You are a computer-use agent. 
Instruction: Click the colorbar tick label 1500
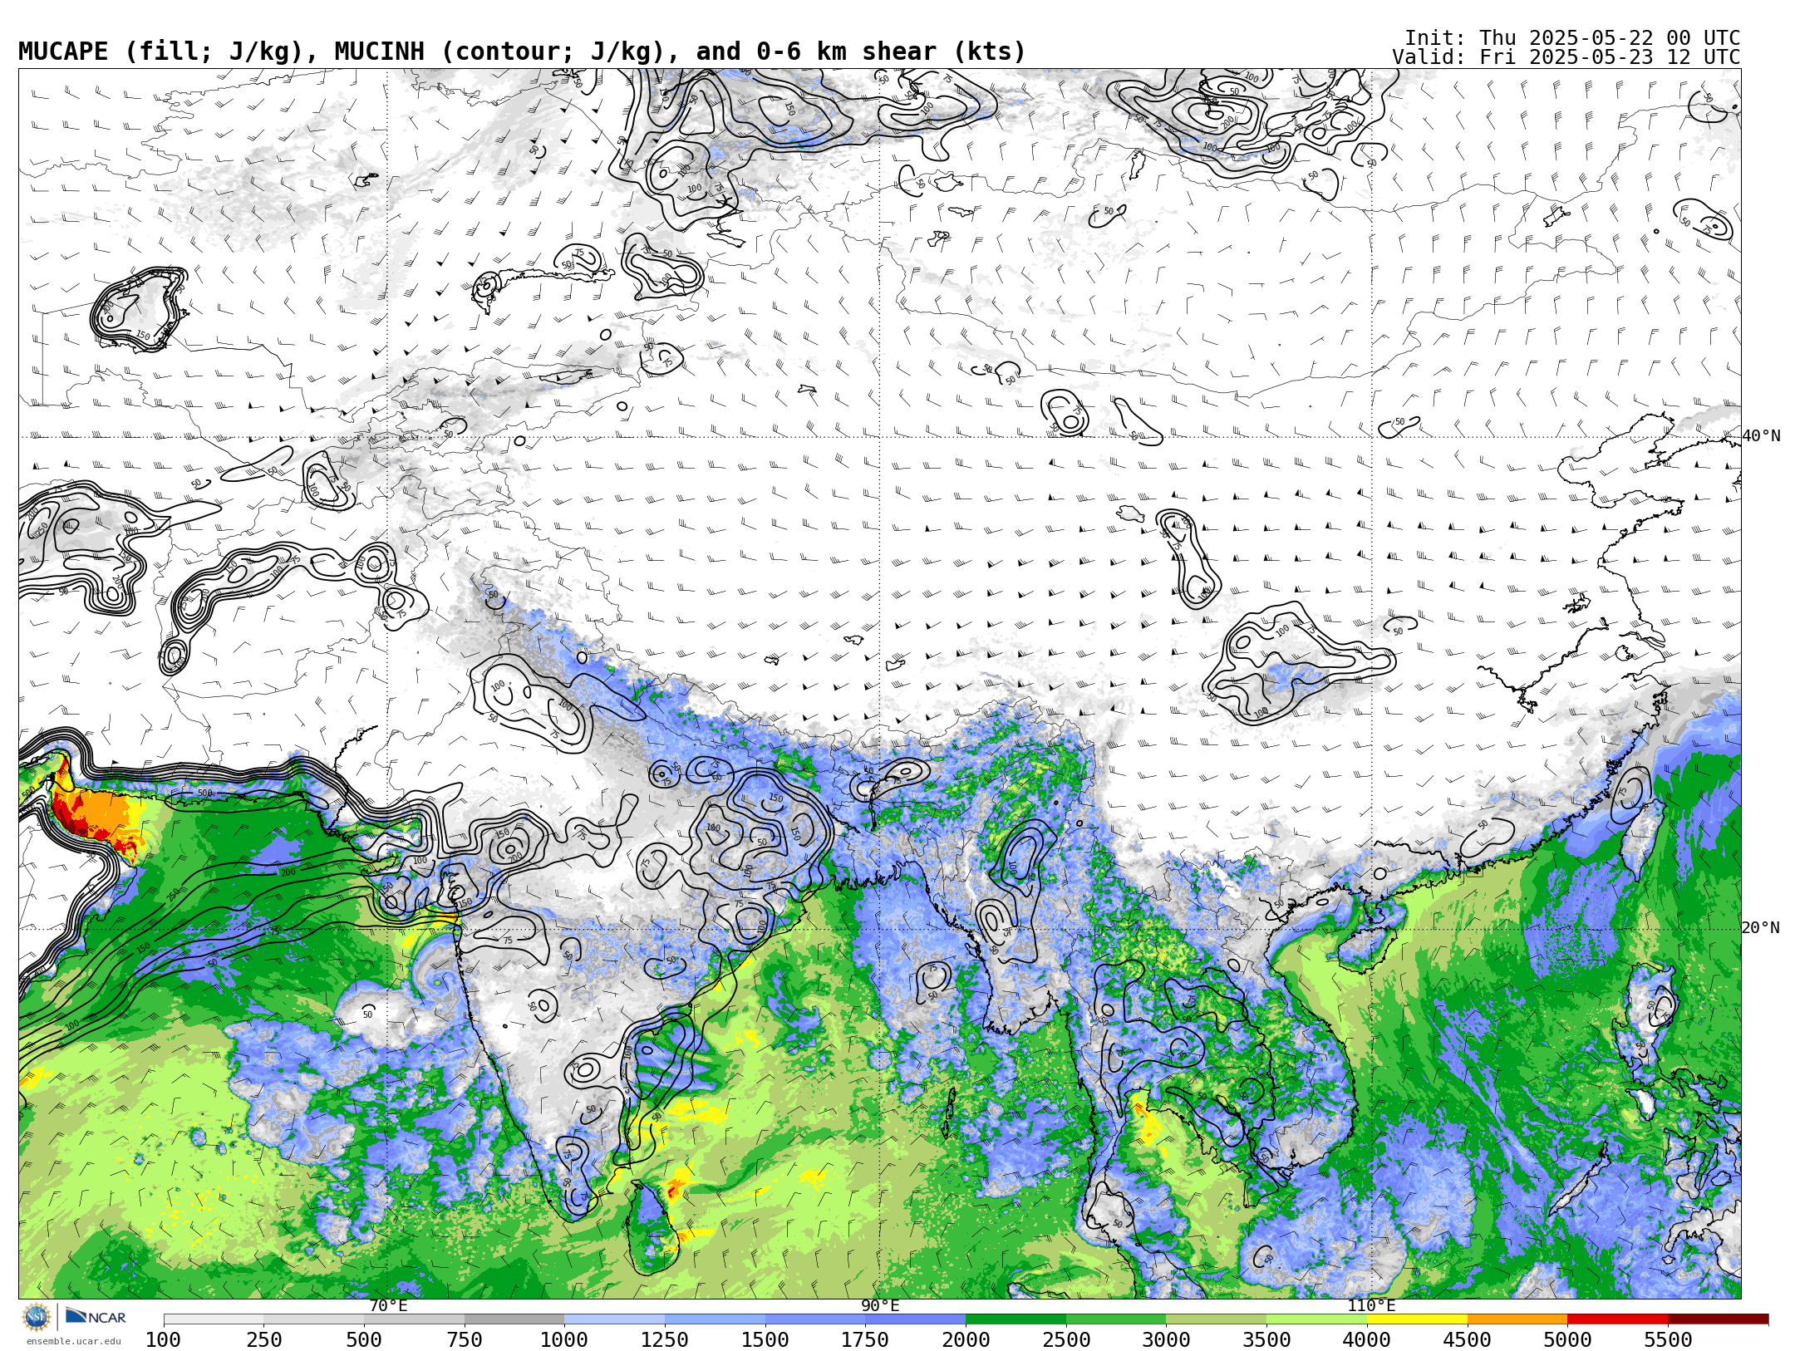tap(765, 1339)
